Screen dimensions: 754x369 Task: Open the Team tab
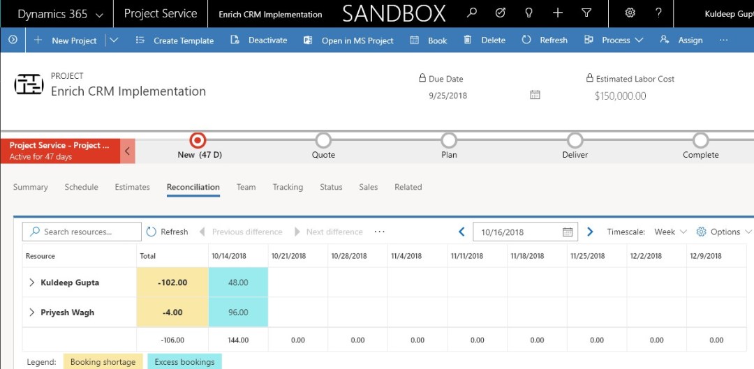tap(246, 187)
